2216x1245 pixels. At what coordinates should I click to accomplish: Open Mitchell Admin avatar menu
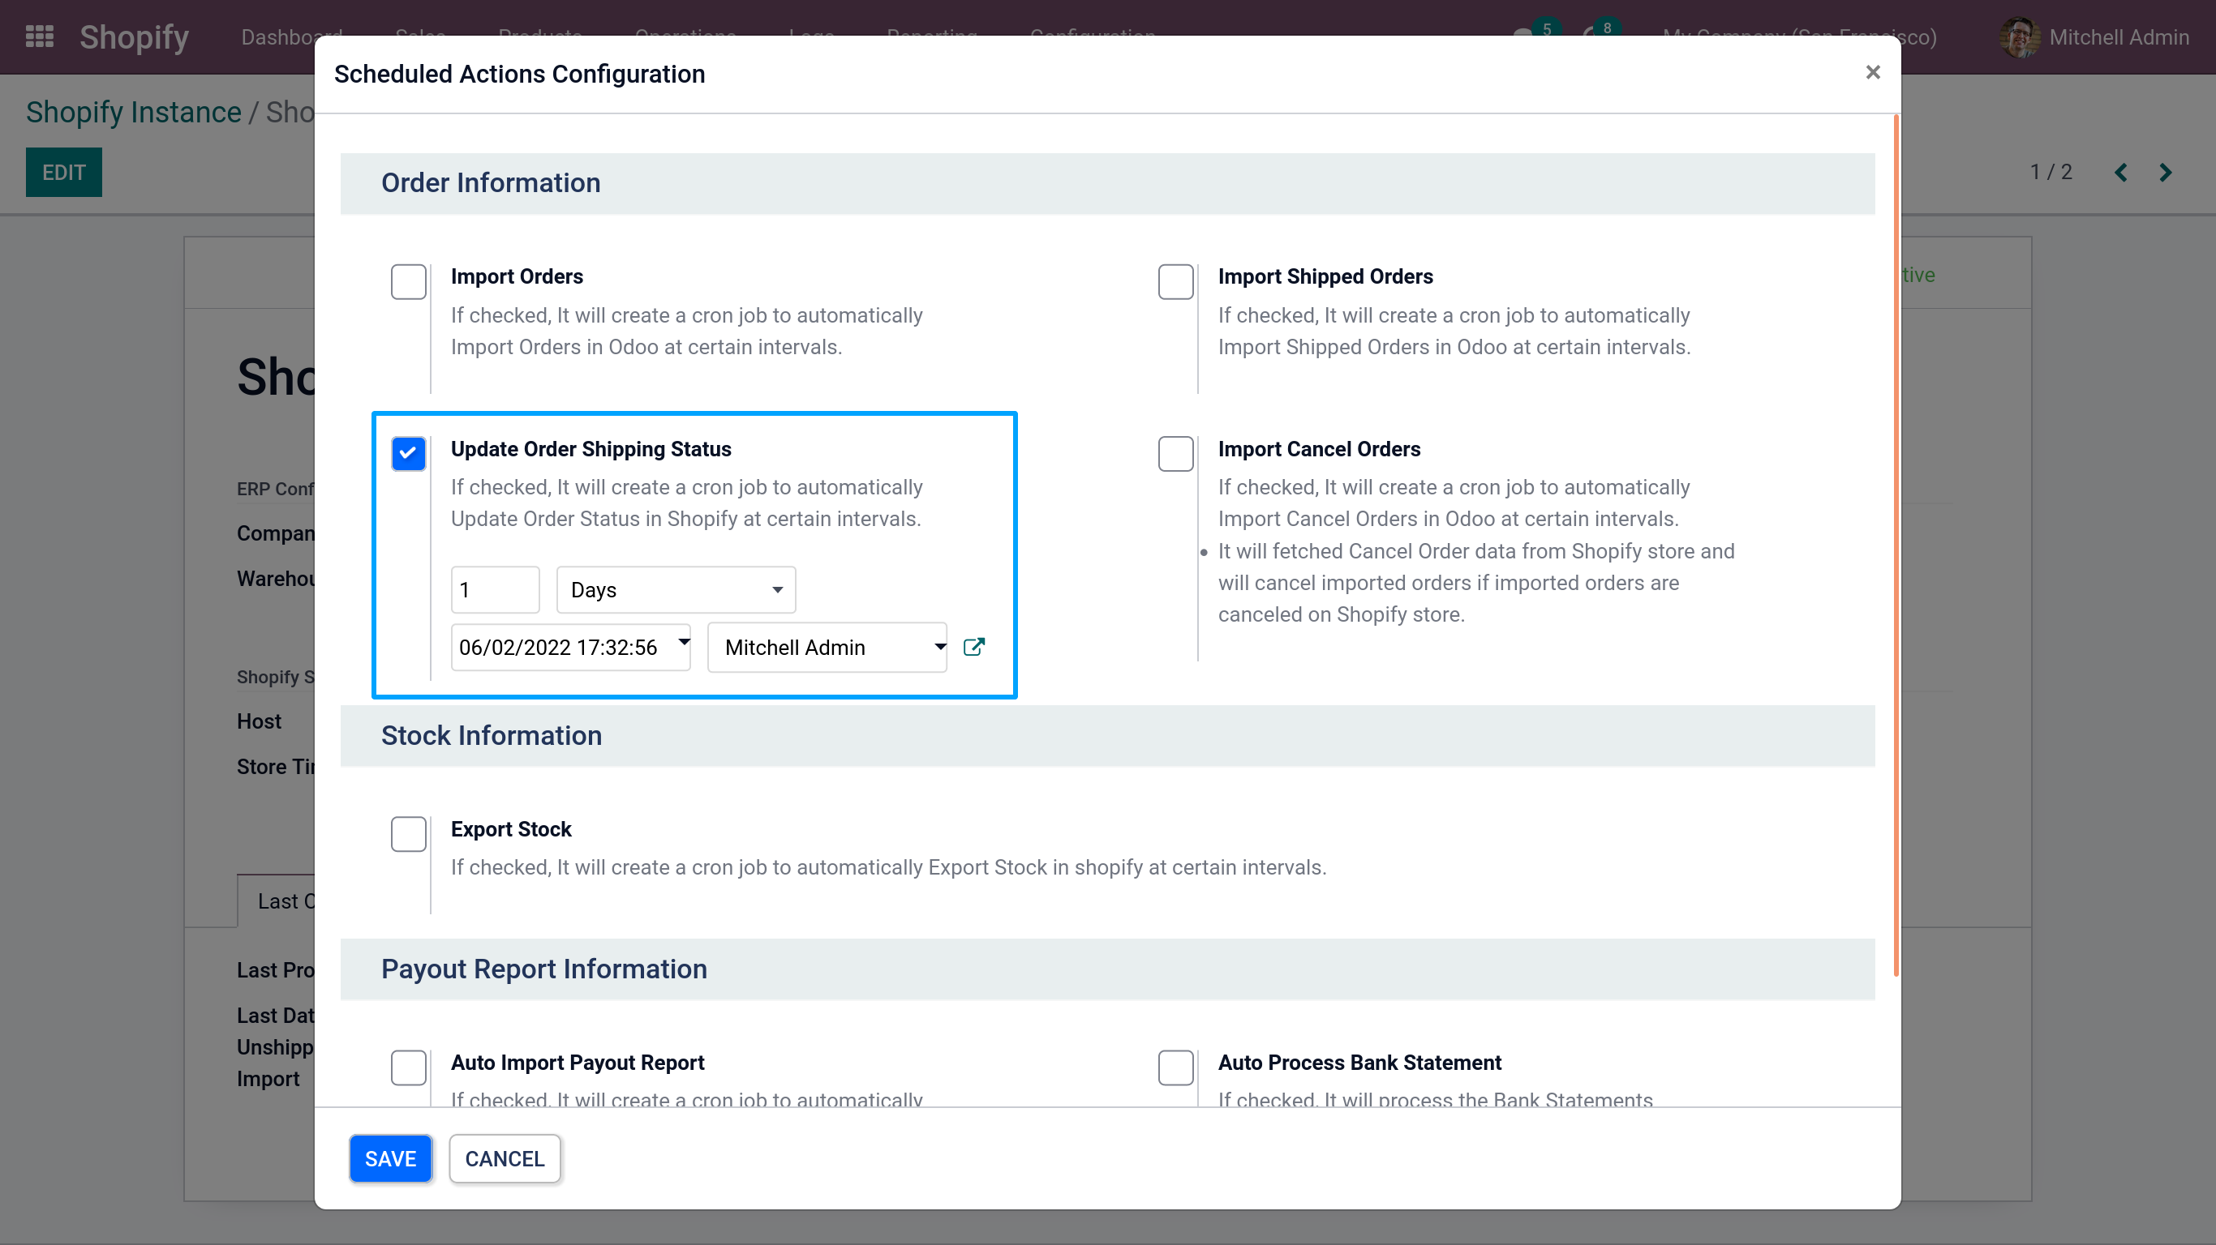(2020, 37)
